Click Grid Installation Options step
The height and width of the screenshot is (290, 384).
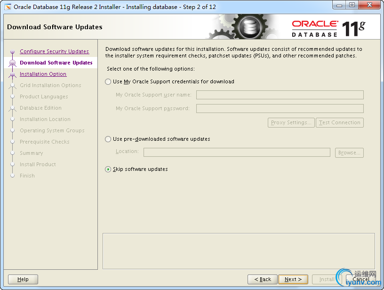[x=50, y=85]
